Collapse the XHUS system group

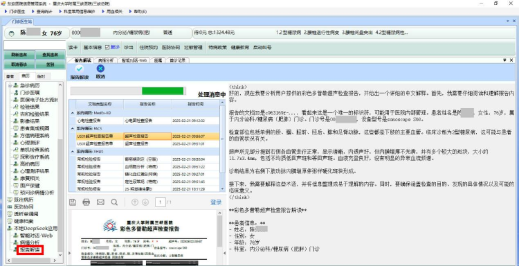coord(73,152)
